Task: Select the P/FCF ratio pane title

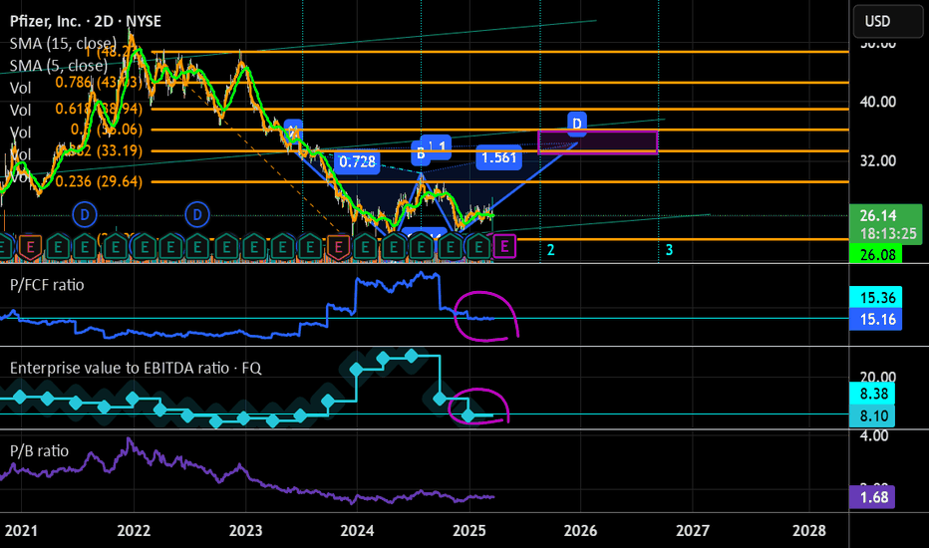Action: (47, 285)
